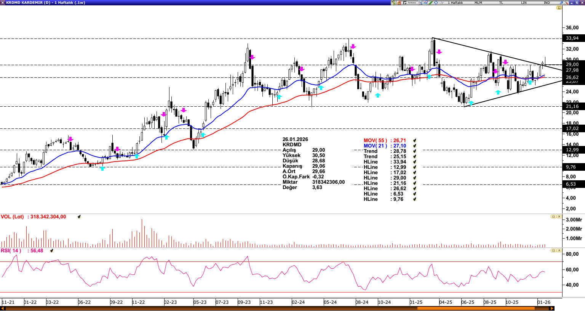
Task: Maximize the main price chart pane
Action: 559,8
